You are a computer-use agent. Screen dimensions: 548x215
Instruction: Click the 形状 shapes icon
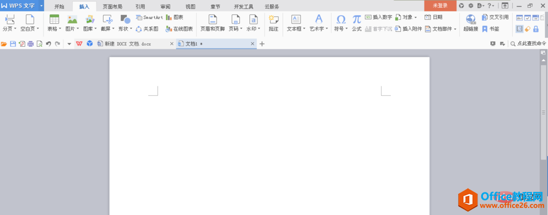[x=125, y=19]
